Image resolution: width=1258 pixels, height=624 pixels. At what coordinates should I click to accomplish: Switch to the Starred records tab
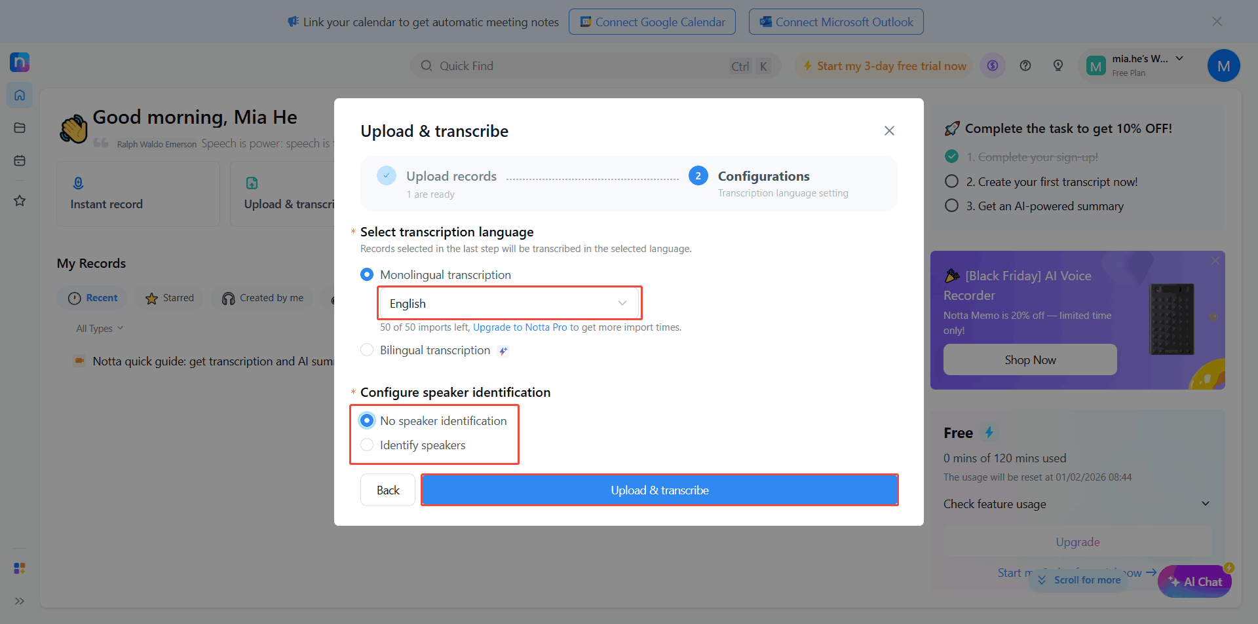tap(168, 298)
